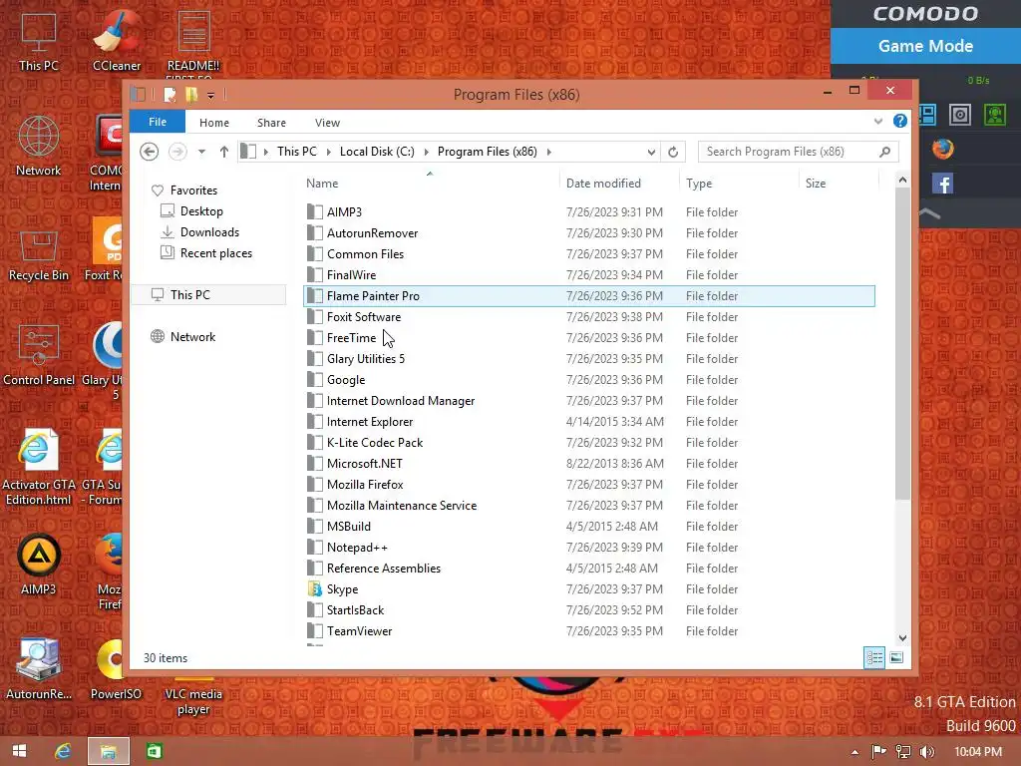Select Downloads in navigation pane
1021x766 pixels.
pos(209,231)
